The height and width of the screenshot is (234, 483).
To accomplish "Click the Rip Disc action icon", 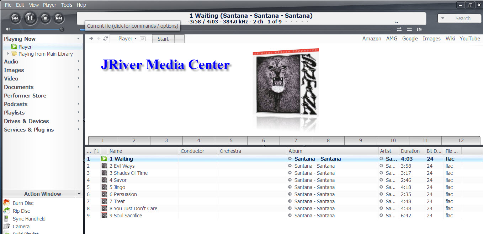I will [x=6, y=211].
